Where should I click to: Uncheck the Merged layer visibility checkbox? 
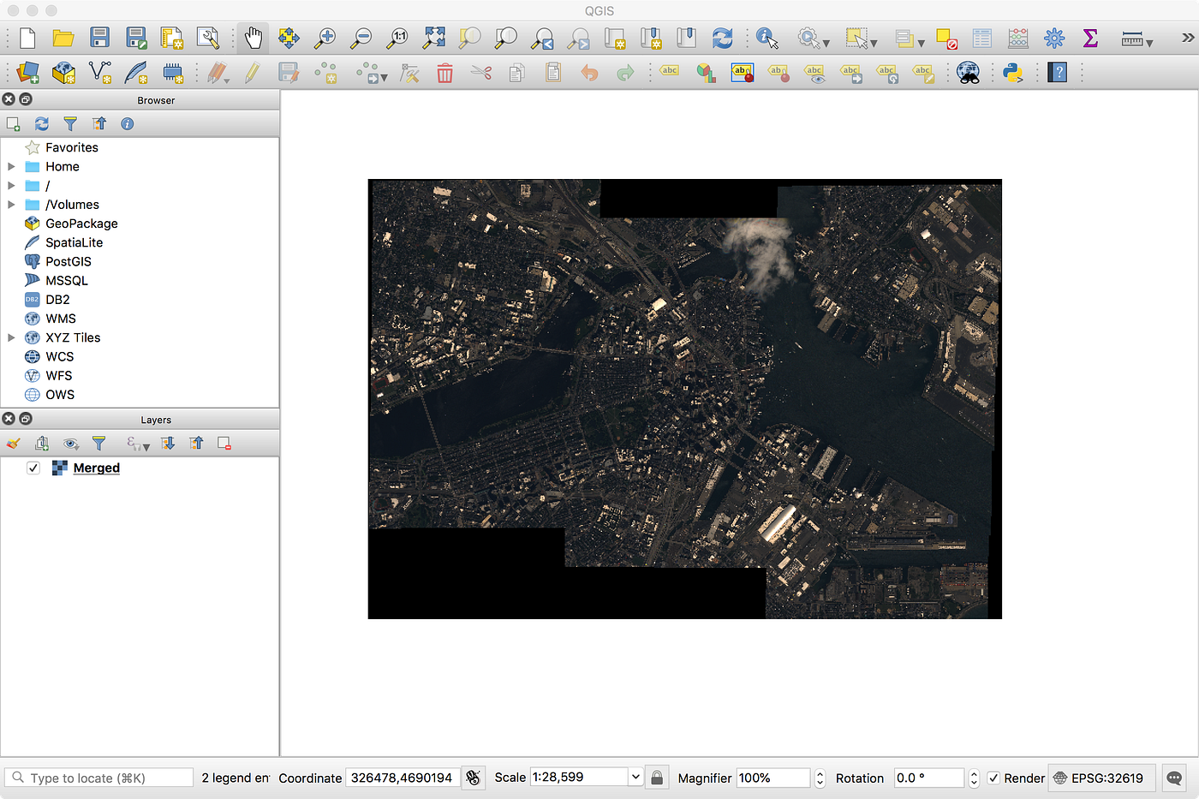[x=33, y=468]
